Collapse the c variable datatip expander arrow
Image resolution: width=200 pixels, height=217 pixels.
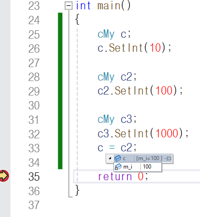pyautogui.click(x=110, y=158)
